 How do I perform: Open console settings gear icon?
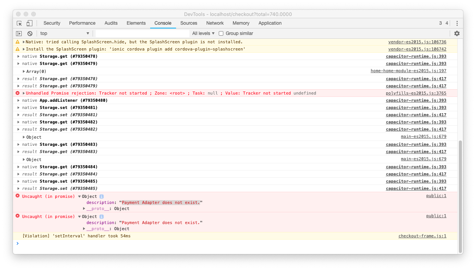click(457, 33)
